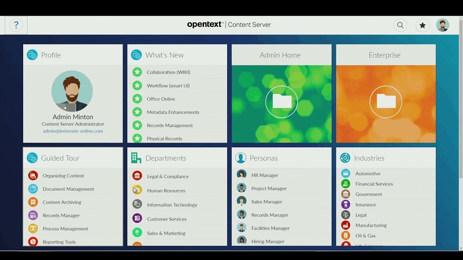This screenshot has width=463, height=260.
Task: Click the Reporting Tools pie chart icon
Action: [33, 241]
